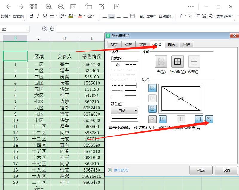Viewport: 239px width, 190px height.
Task: Toggle bold formatting
Action: 31,16
